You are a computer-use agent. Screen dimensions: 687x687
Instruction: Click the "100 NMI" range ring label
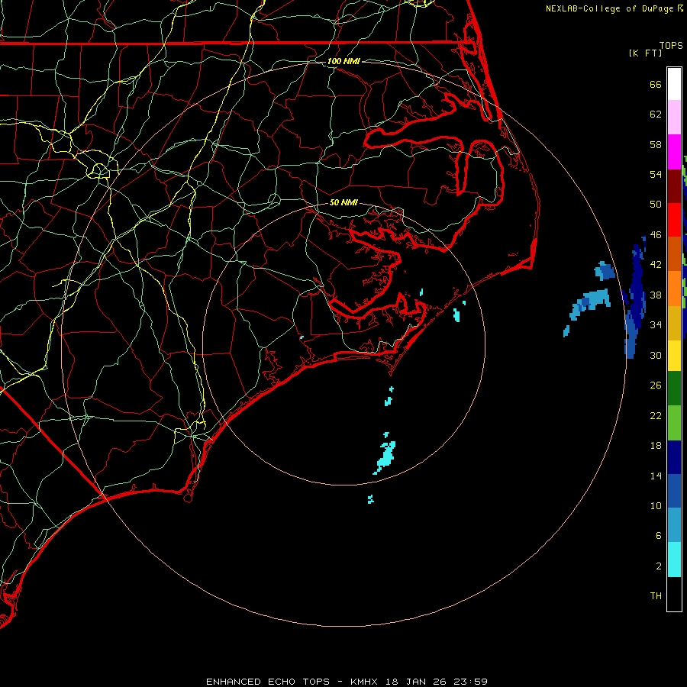pyautogui.click(x=343, y=61)
